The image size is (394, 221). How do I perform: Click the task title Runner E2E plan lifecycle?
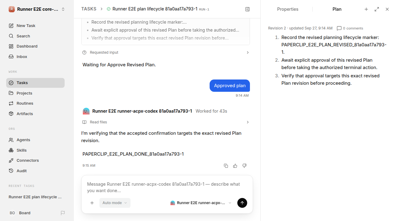click(x=155, y=9)
